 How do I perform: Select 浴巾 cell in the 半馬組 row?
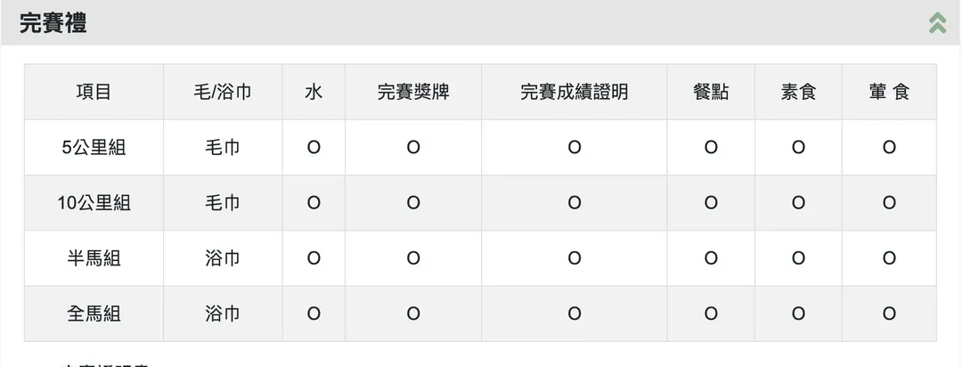[223, 258]
